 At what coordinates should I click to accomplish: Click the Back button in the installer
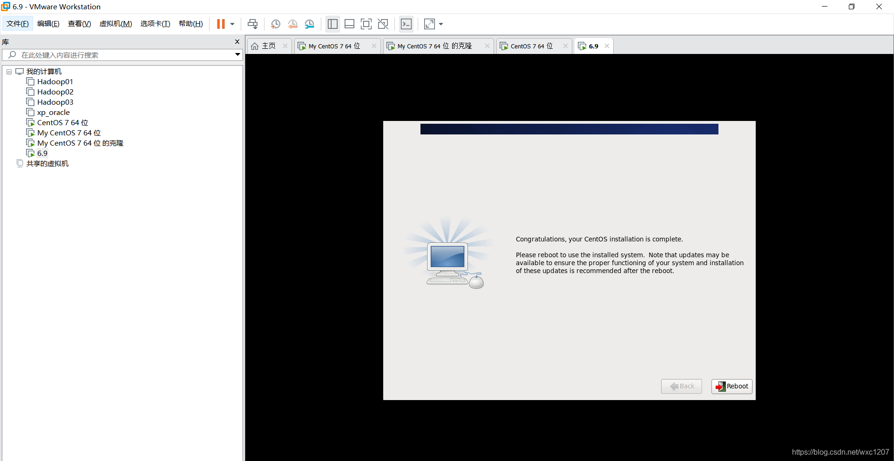681,386
